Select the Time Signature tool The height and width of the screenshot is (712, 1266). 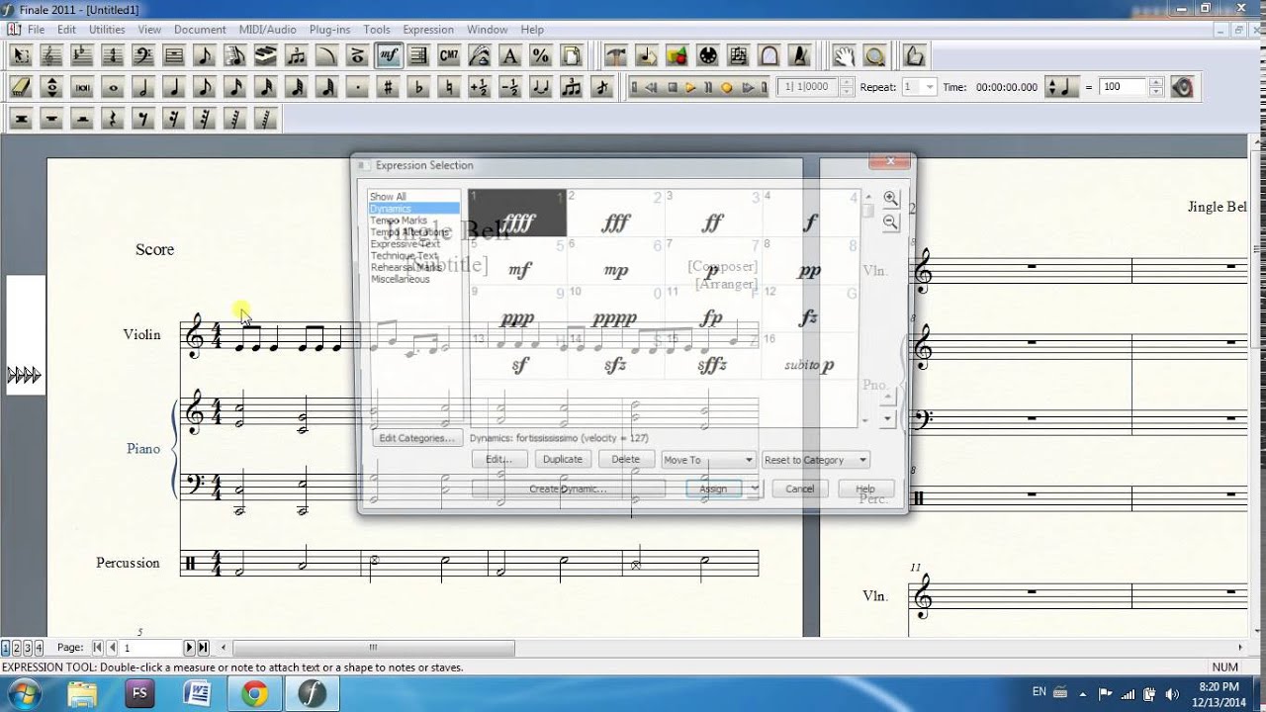tap(113, 55)
